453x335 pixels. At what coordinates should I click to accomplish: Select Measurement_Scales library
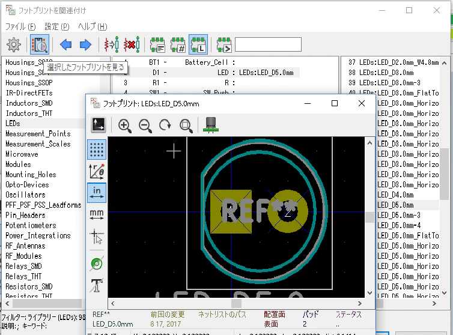tap(38, 144)
